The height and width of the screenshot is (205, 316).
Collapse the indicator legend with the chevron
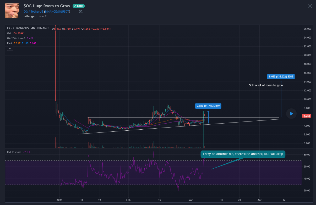coord(10,48)
